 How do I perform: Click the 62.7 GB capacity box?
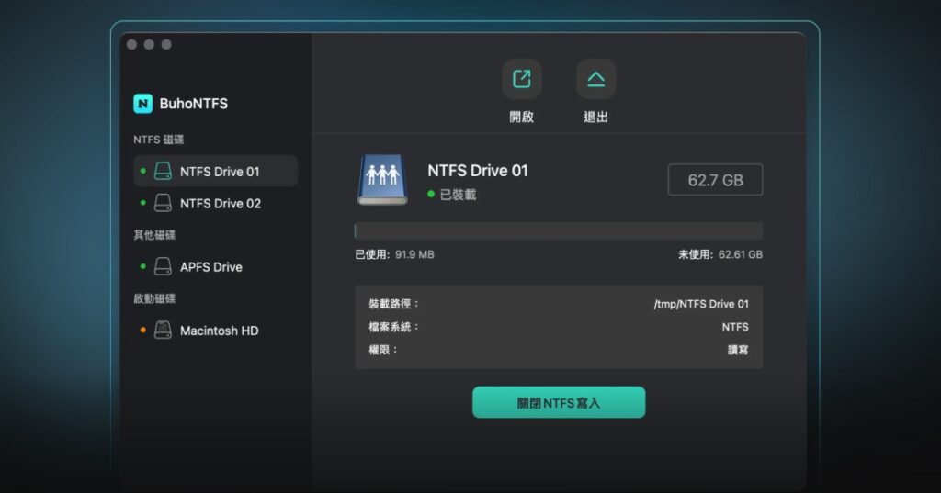[x=715, y=180]
